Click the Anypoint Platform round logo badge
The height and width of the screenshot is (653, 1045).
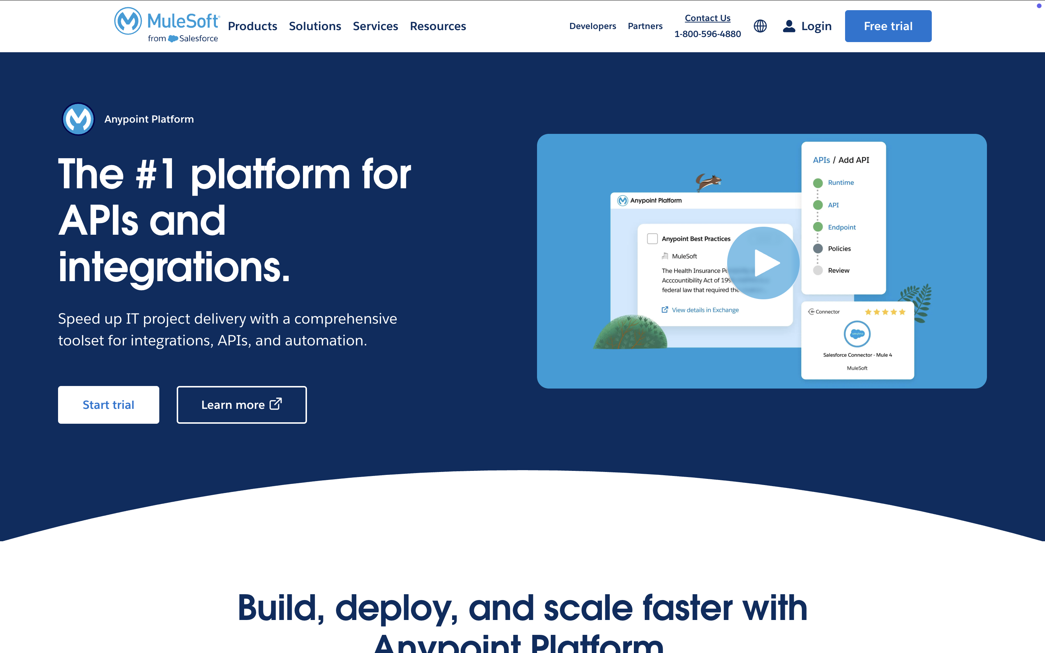[x=78, y=119]
